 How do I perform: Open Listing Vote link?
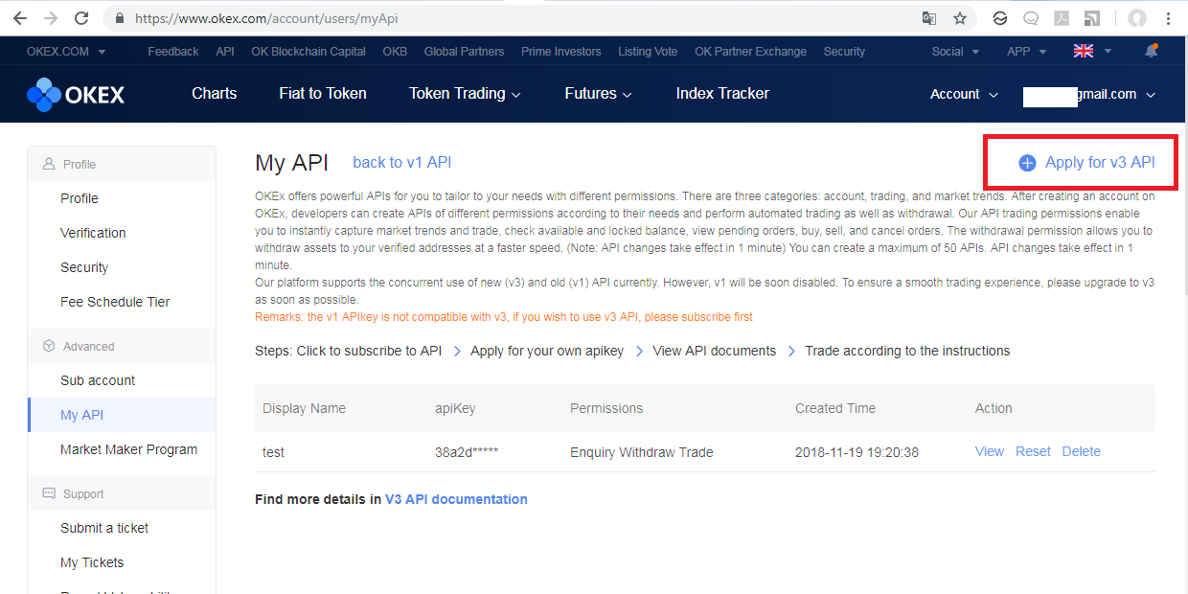pyautogui.click(x=648, y=52)
